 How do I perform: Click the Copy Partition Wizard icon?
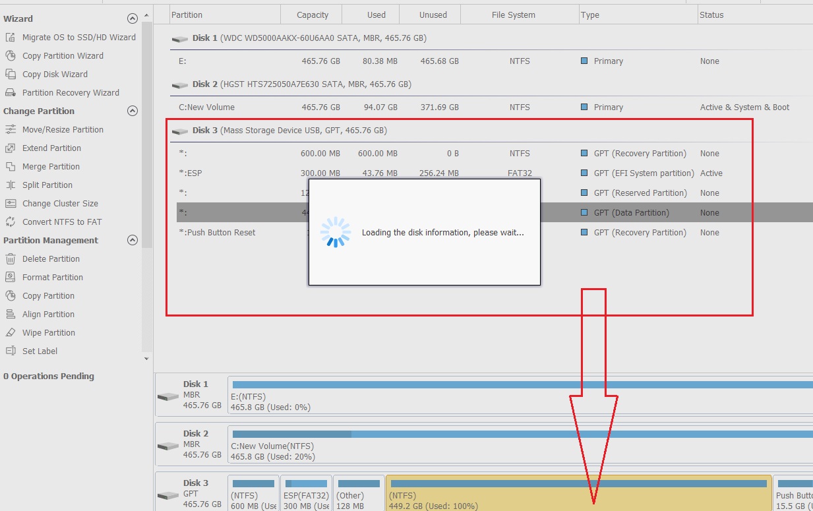click(10, 56)
